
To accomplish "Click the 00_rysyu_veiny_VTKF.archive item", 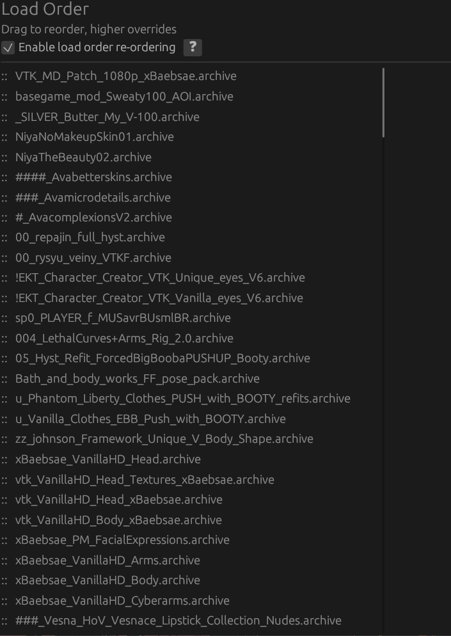I will point(93,258).
